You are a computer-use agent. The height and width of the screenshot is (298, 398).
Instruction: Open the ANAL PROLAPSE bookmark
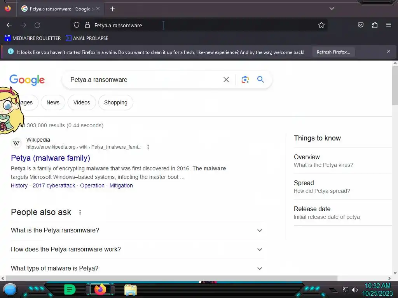87,38
